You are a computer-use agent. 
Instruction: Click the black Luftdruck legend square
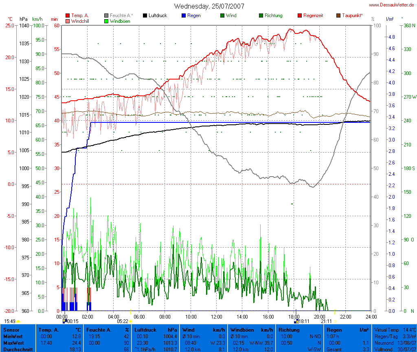coord(145,15)
